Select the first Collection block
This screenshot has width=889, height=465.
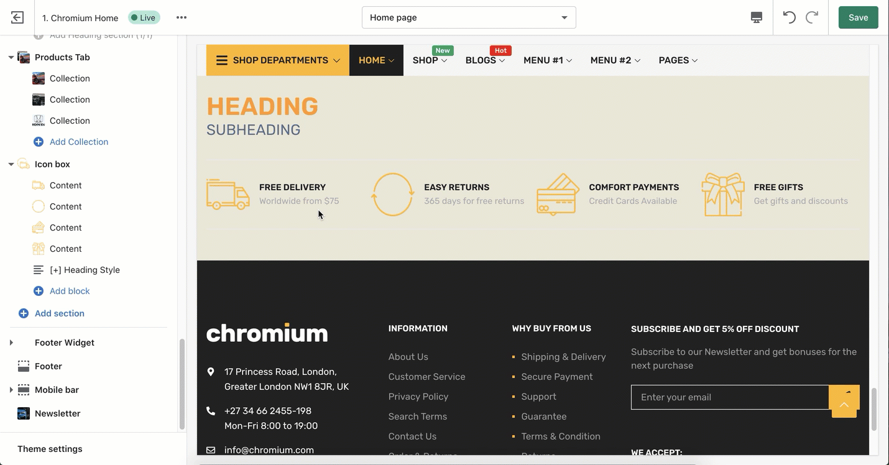[70, 78]
